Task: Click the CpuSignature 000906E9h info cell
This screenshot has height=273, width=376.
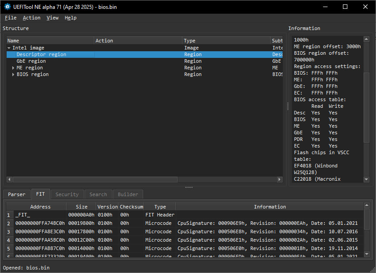Action: pos(270,223)
